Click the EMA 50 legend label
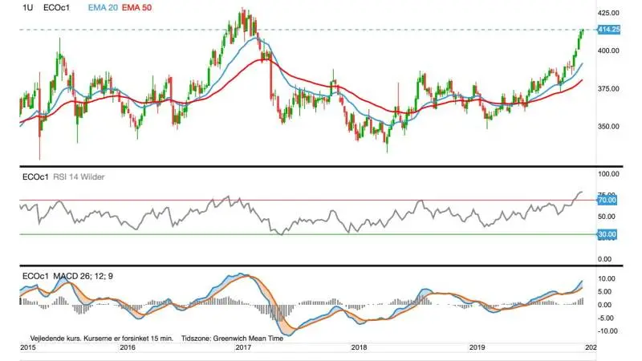The image size is (642, 361). pos(136,7)
